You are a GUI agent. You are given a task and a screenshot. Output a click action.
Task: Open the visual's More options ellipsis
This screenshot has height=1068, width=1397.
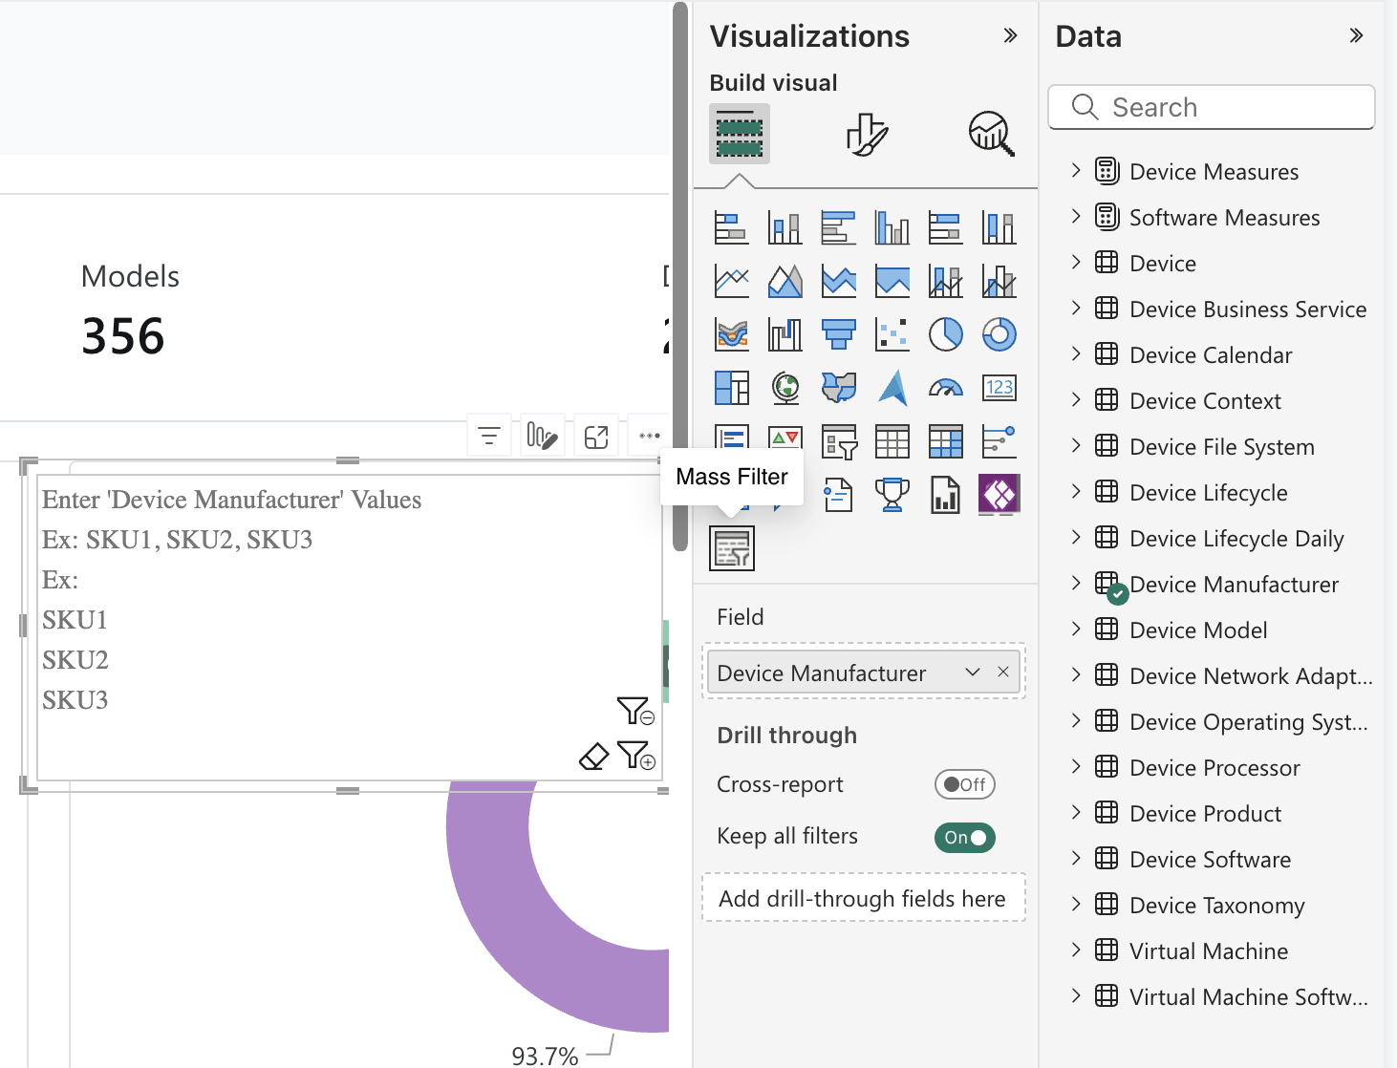coord(650,437)
